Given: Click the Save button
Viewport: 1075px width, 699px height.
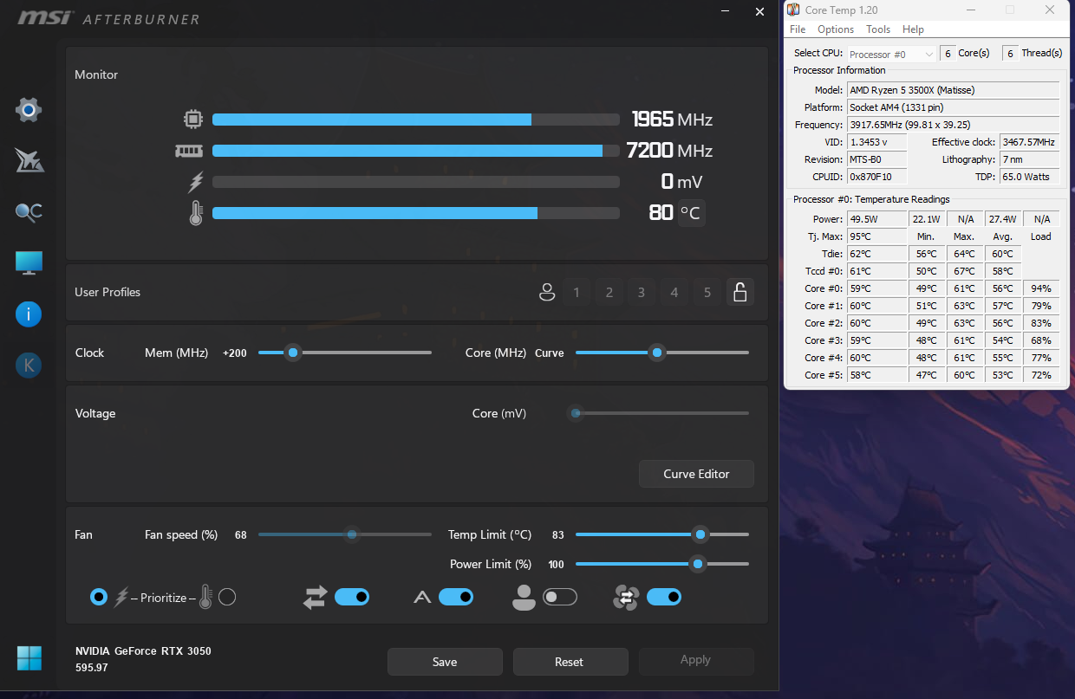Looking at the screenshot, I should tap(445, 662).
